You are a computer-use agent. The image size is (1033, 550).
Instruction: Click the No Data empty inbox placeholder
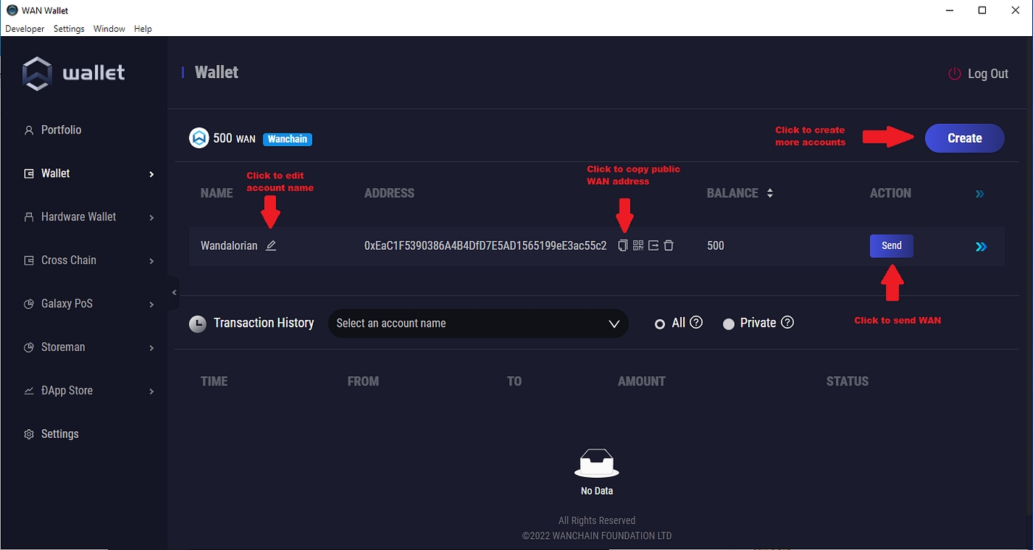point(597,472)
